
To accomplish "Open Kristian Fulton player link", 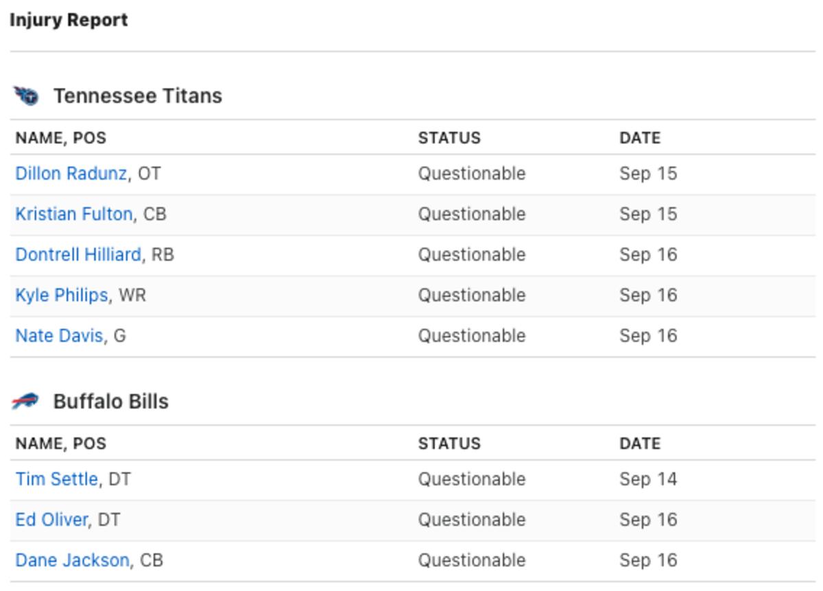I will point(73,214).
